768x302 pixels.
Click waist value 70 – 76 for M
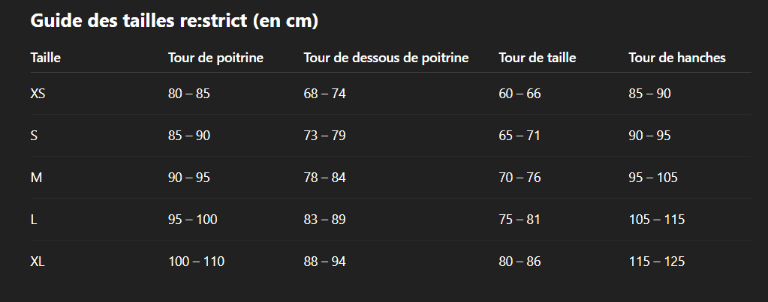click(x=520, y=178)
